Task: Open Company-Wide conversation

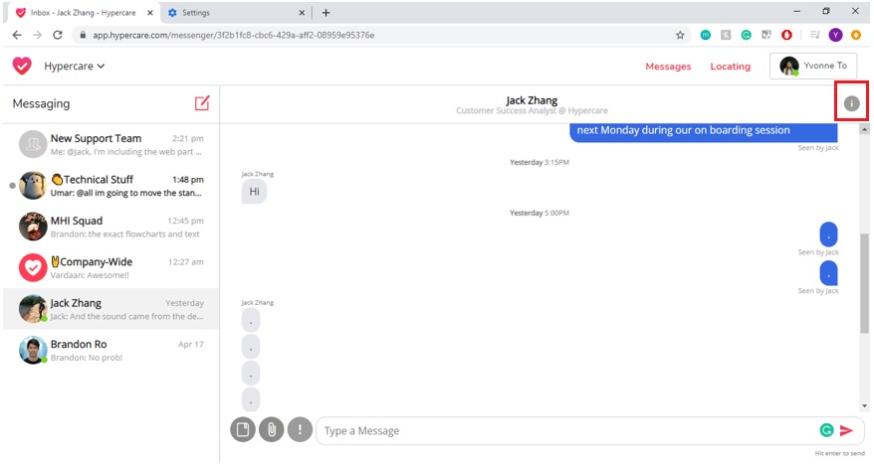Action: click(110, 267)
